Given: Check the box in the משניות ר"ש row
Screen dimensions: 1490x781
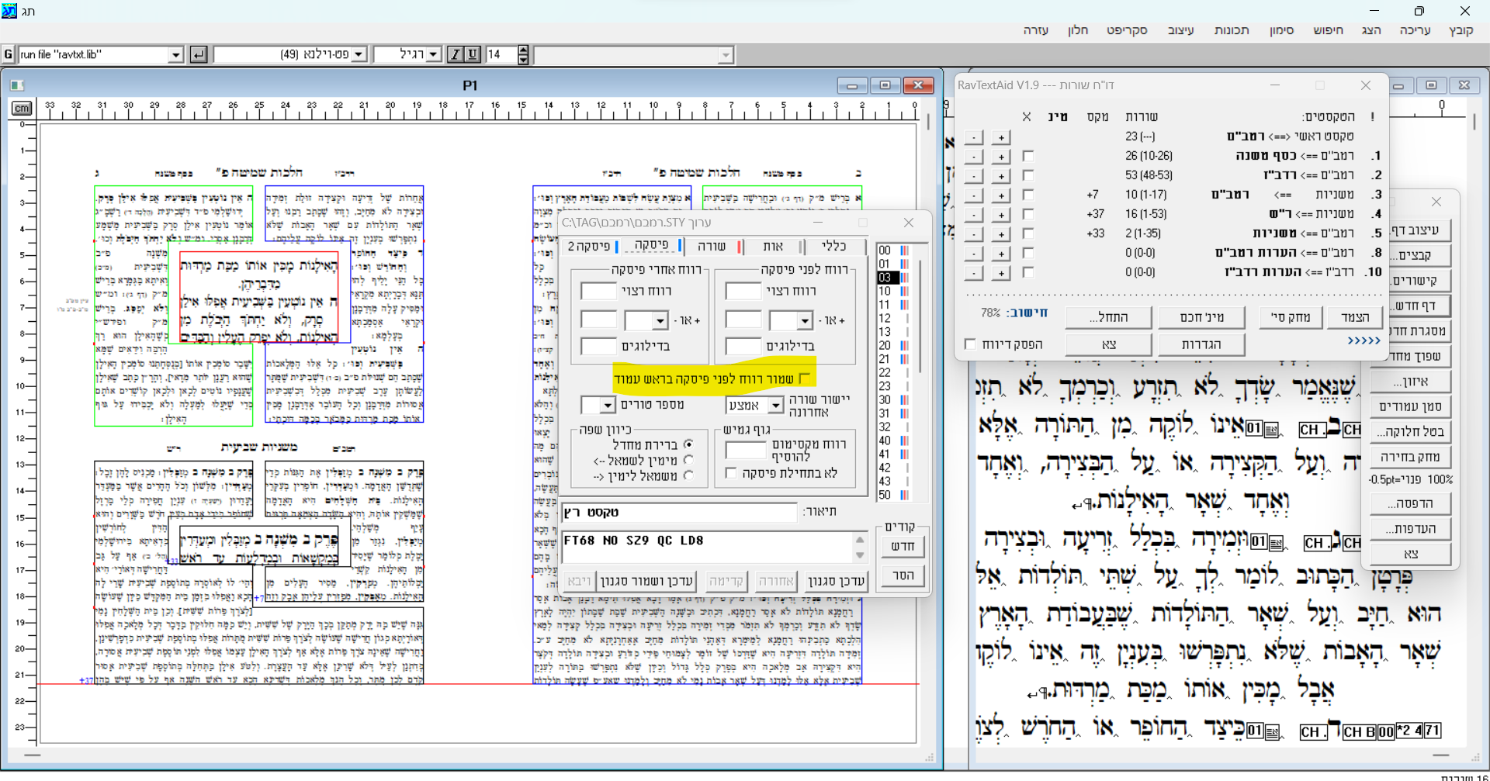Looking at the screenshot, I should click(1028, 215).
